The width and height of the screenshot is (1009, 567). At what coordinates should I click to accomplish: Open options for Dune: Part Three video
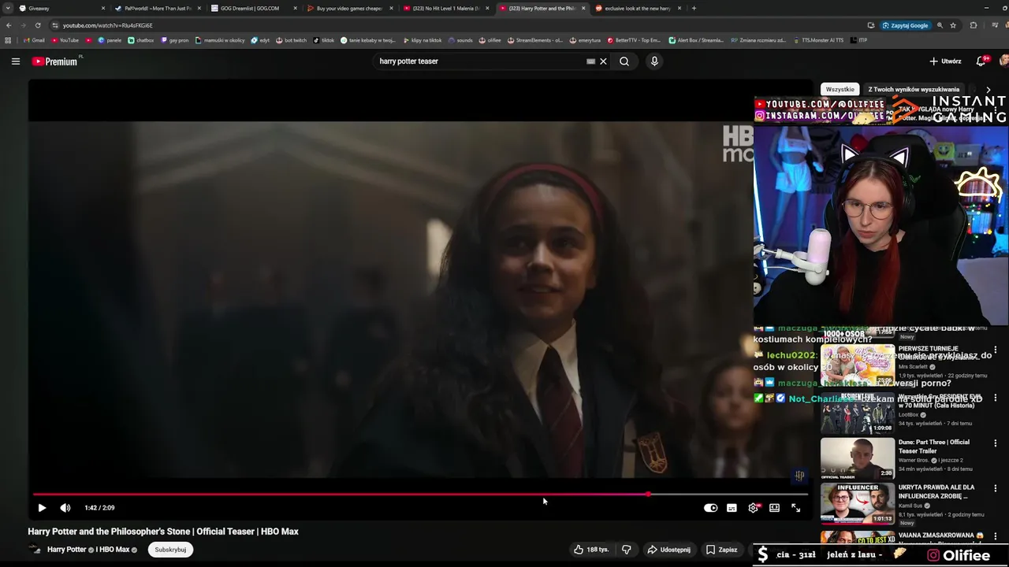(x=995, y=443)
